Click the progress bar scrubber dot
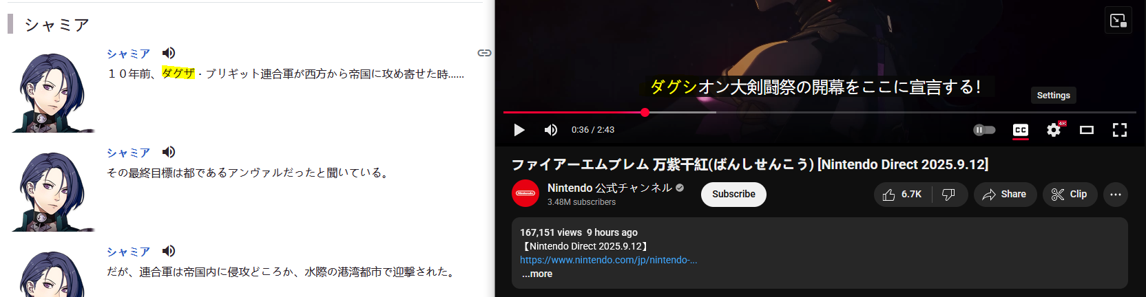Viewport: 1146px width, 297px height. pos(645,112)
